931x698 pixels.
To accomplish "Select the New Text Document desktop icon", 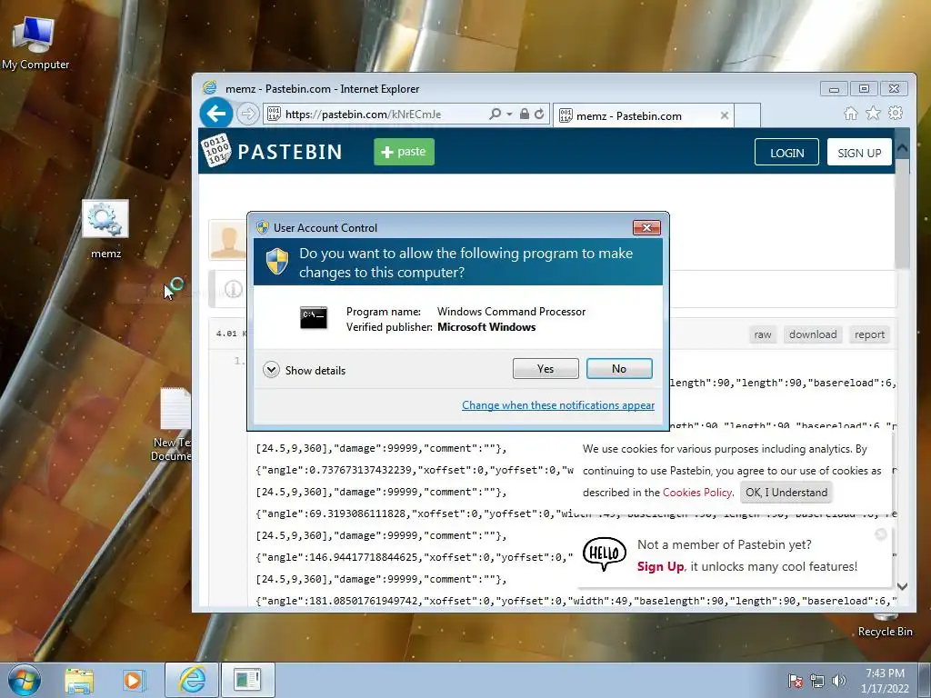I will coord(172,424).
